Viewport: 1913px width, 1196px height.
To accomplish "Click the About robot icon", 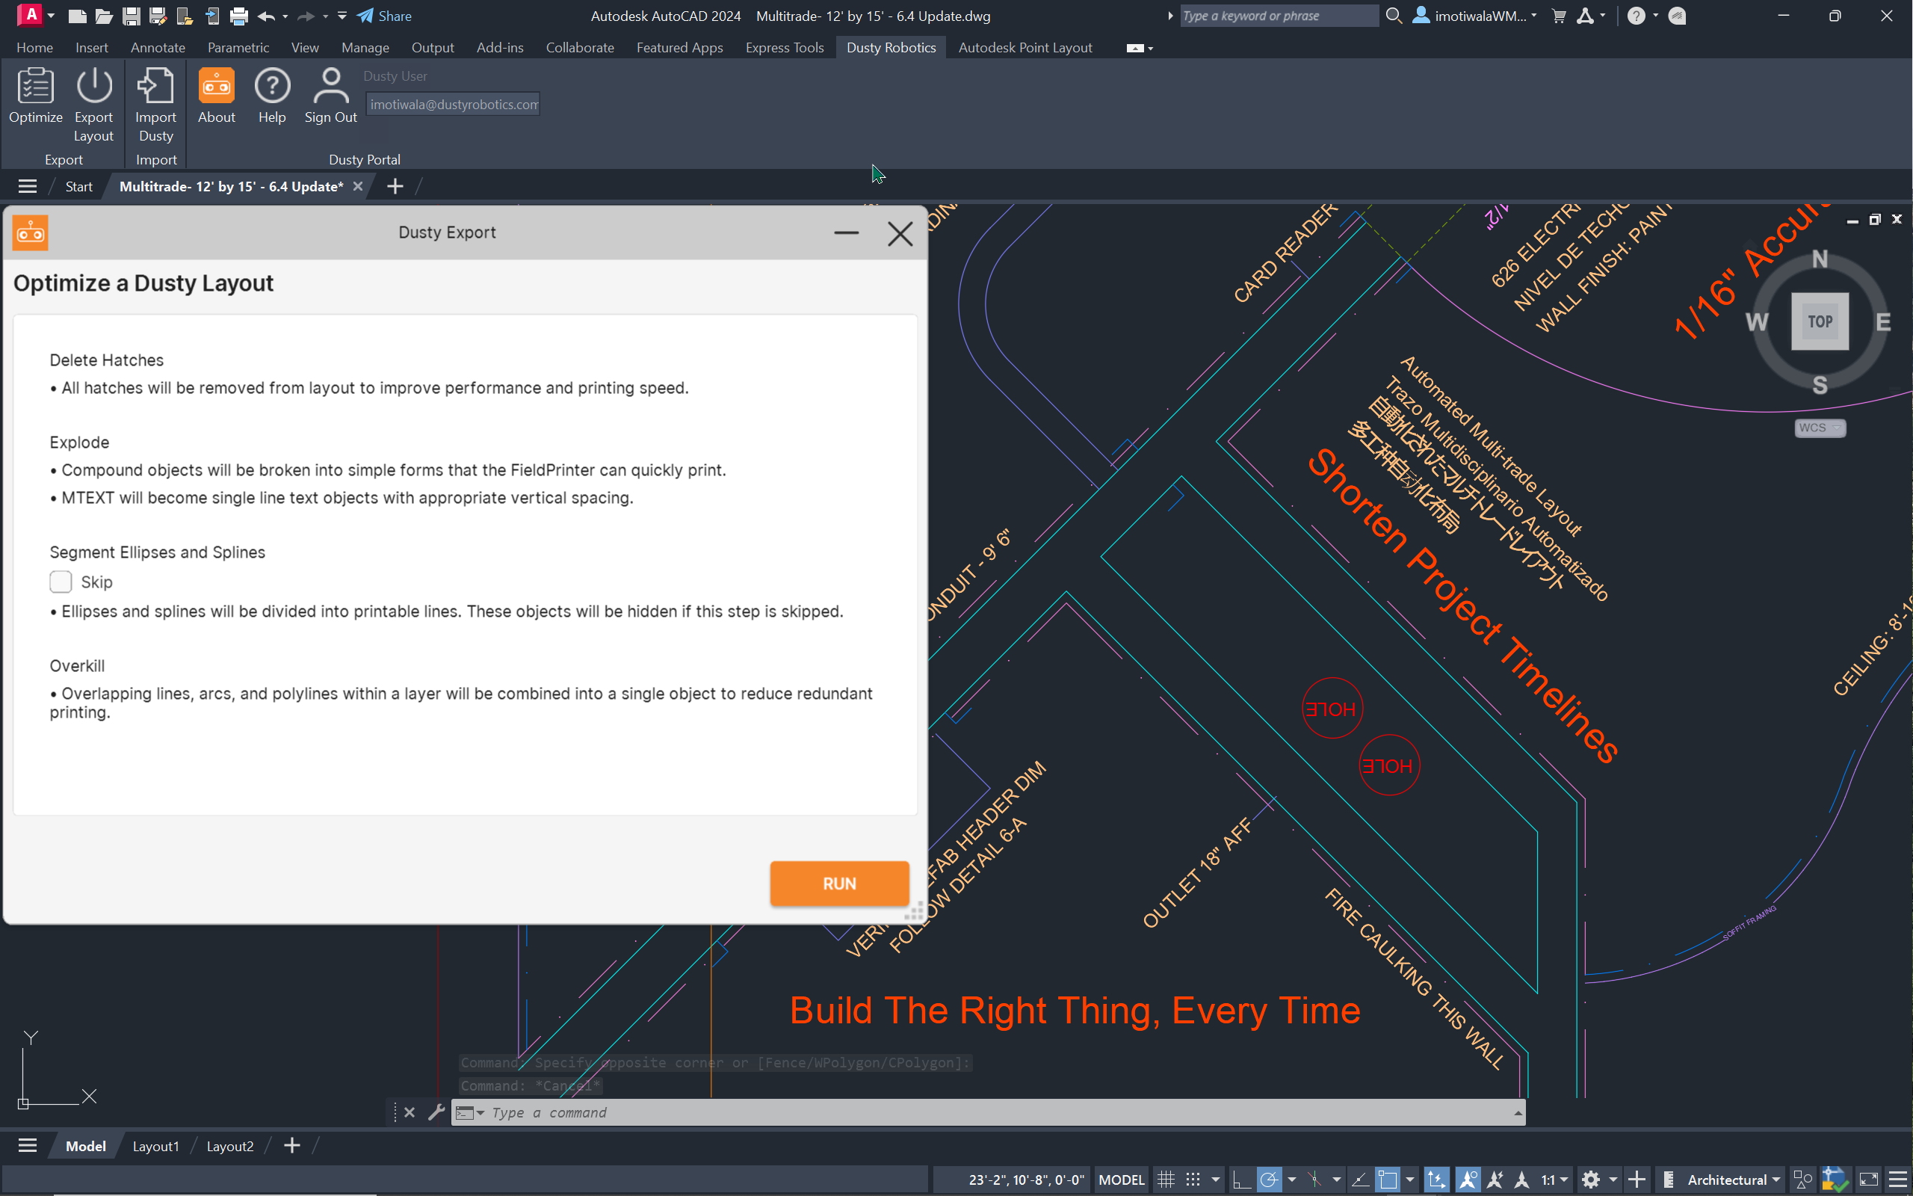I will 216,87.
